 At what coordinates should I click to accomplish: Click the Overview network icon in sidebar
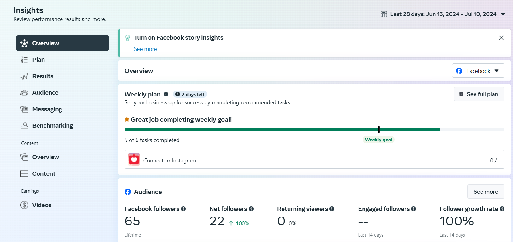tap(24, 43)
